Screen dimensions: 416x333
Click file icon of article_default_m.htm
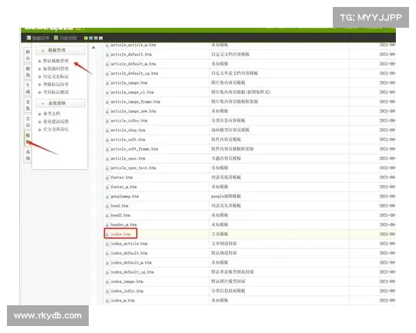pyautogui.click(x=107, y=65)
